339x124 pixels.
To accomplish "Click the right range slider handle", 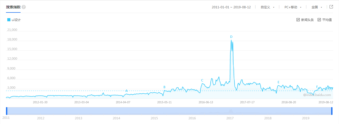I will click(332, 111).
